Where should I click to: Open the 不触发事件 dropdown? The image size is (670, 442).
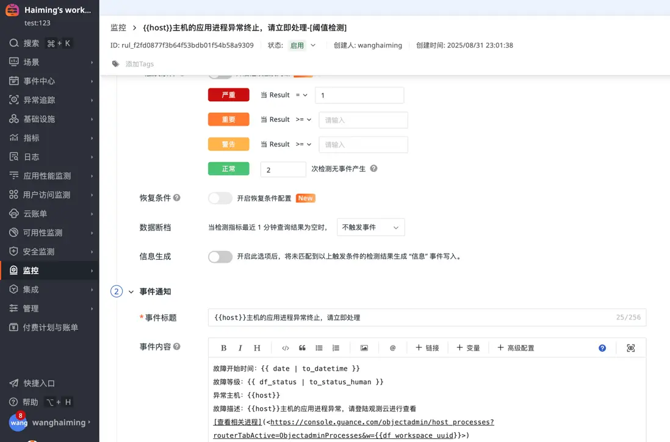[x=371, y=227]
